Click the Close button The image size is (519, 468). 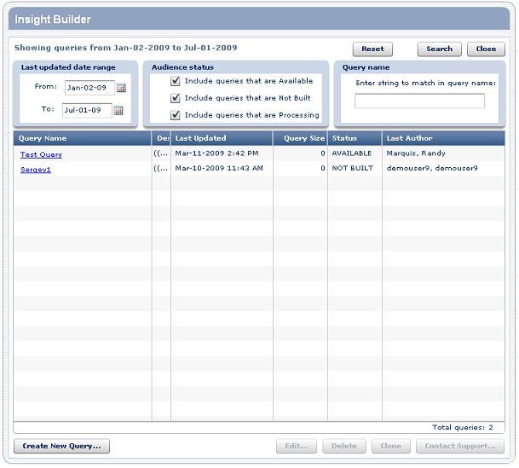[x=486, y=49]
